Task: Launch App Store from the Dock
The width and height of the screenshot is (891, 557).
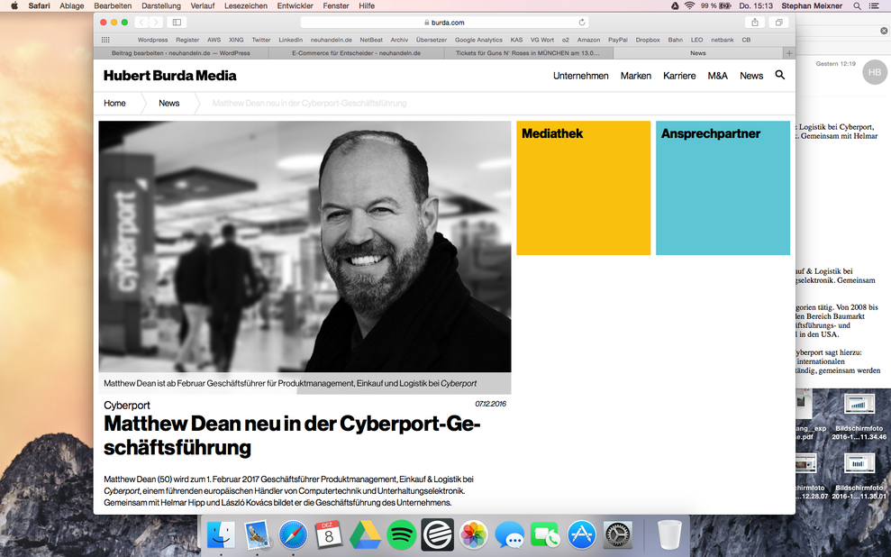Action: 582,534
